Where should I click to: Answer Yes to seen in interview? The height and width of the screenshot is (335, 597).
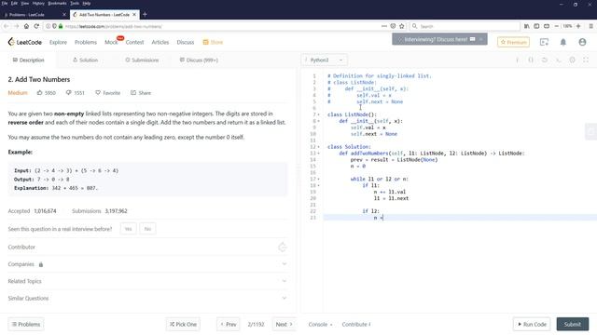click(129, 229)
